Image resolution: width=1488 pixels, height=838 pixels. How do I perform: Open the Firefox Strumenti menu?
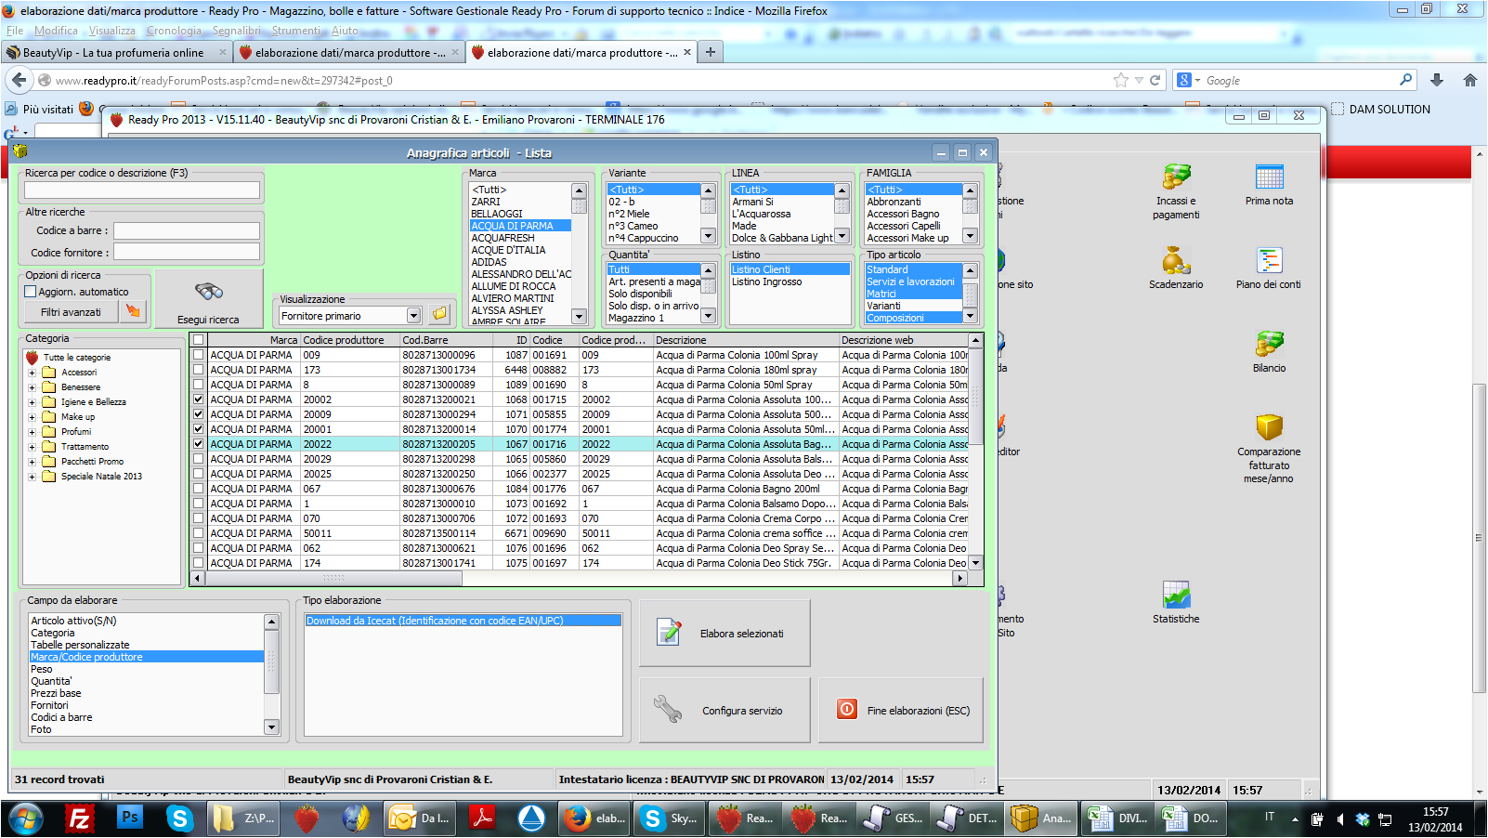point(296,31)
